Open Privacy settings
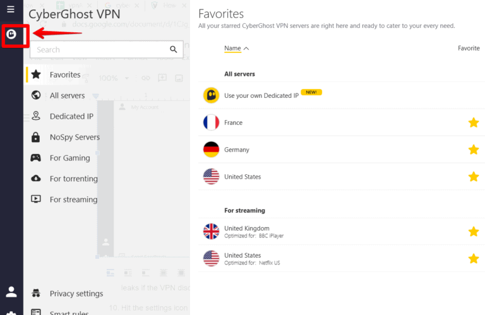Image resolution: width=485 pixels, height=315 pixels. coord(76,294)
